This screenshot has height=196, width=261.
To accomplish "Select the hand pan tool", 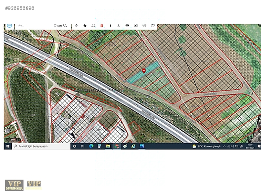I will tap(85, 26).
